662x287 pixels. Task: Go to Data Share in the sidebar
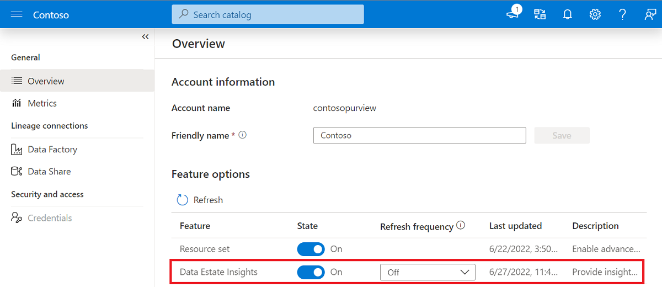(x=49, y=172)
